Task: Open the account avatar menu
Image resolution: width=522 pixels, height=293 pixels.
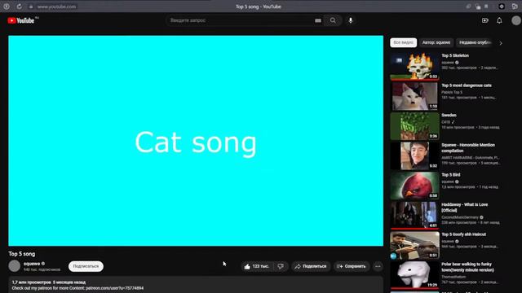Action: pos(516,20)
